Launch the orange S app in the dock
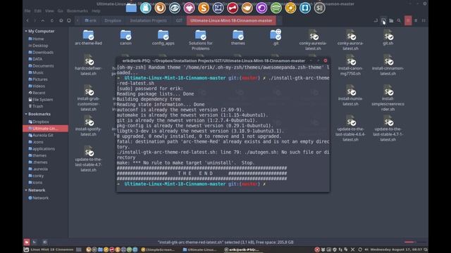Image resolution: width=451 pixels, height=253 pixels. (x=204, y=8)
